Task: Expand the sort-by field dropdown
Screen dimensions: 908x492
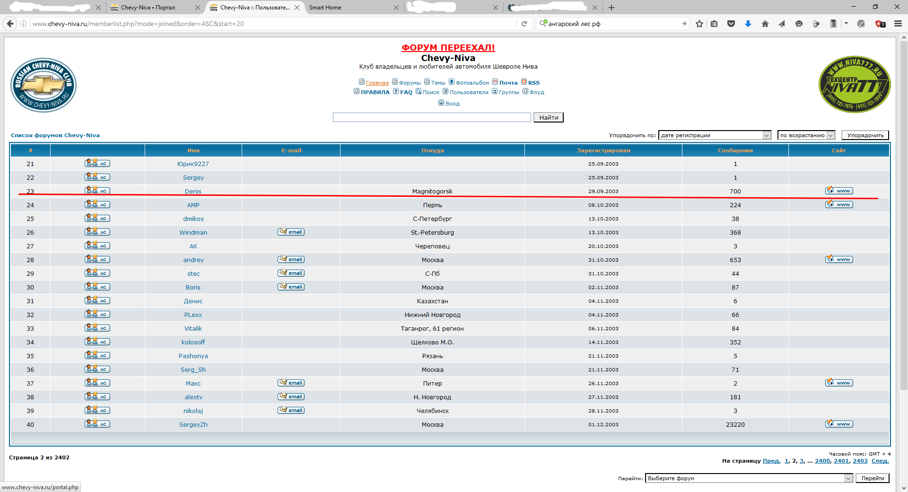Action: click(x=766, y=135)
